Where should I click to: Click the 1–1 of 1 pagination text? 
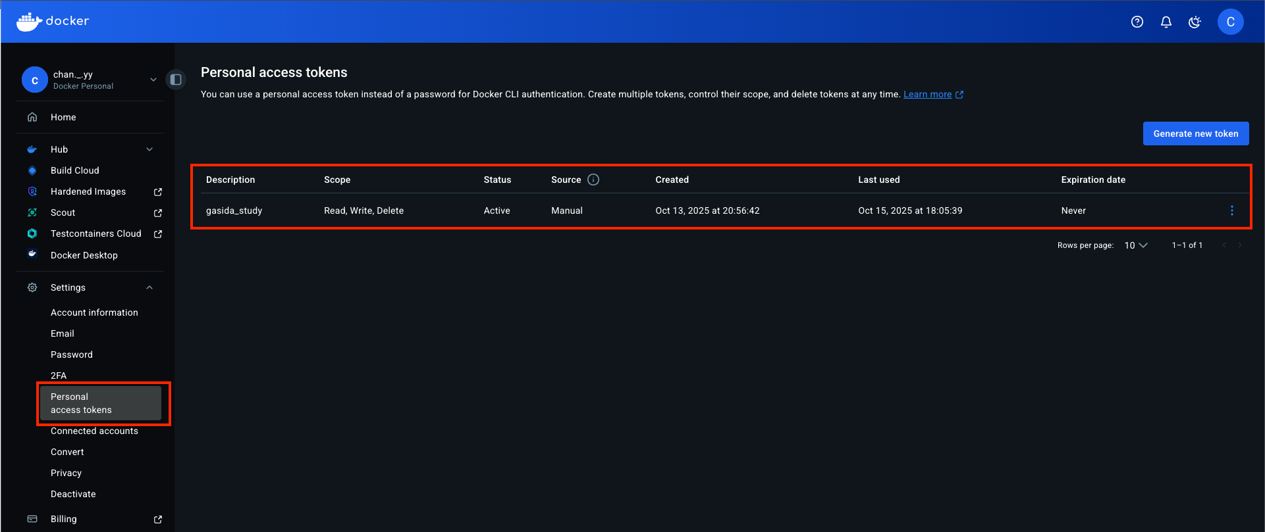(x=1187, y=245)
